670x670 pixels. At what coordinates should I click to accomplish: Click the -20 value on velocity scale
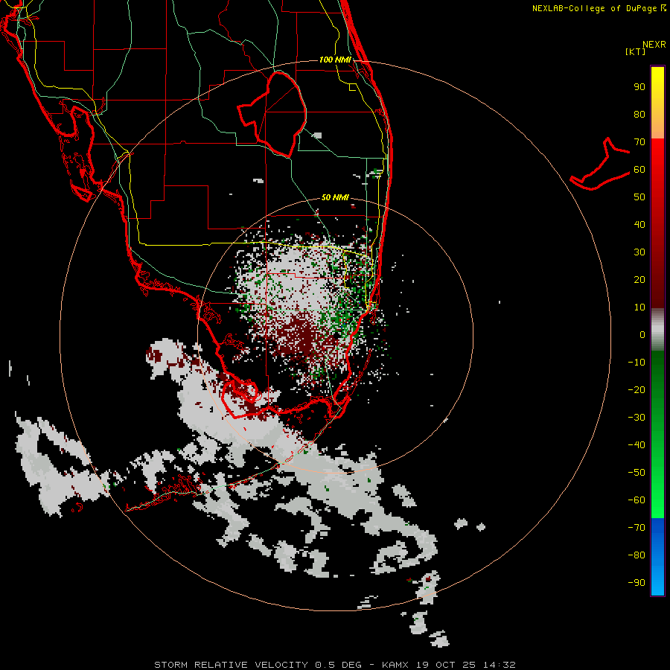pyautogui.click(x=636, y=390)
